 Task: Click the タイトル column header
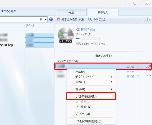tap(30, 25)
